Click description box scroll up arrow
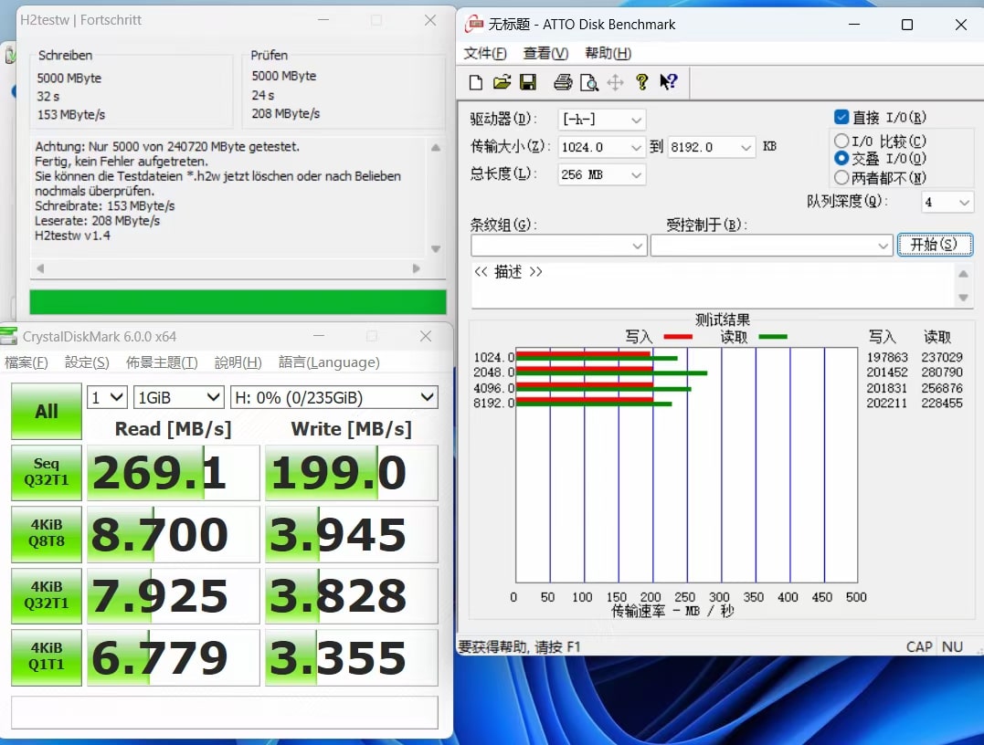 [x=963, y=274]
